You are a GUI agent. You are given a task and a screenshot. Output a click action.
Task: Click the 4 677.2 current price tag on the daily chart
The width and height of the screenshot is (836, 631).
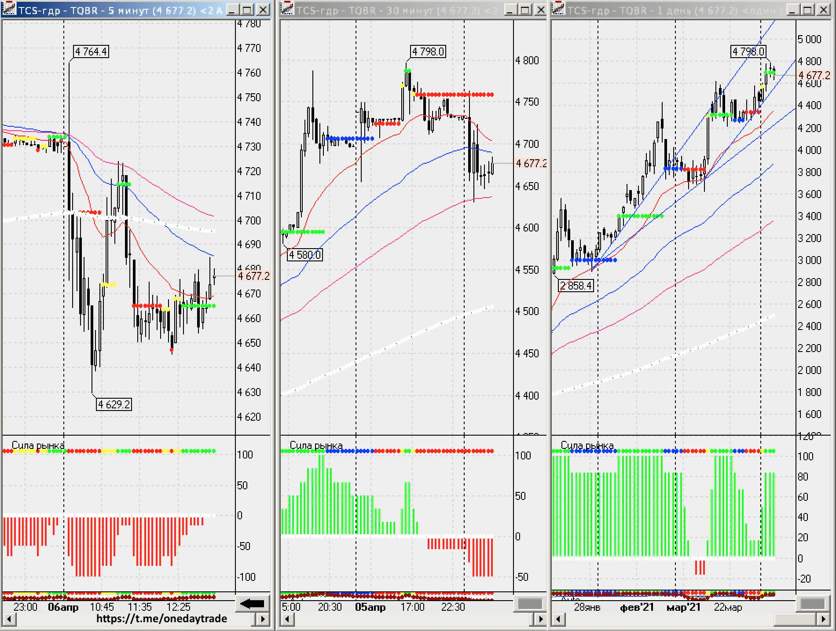(x=814, y=75)
